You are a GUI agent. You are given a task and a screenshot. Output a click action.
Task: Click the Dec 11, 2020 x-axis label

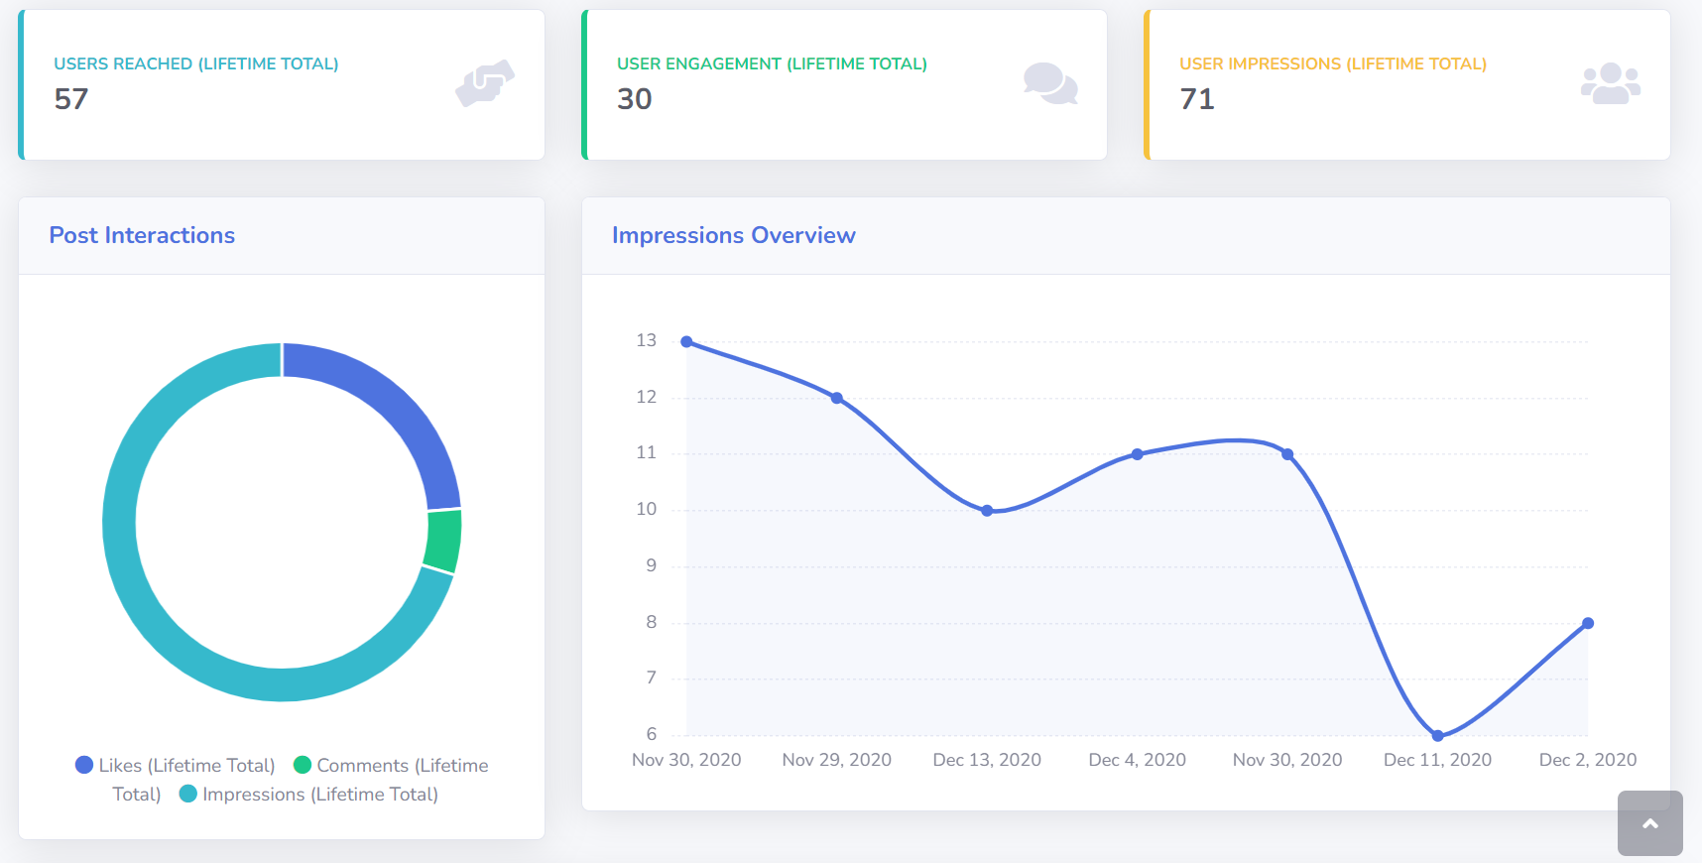pyautogui.click(x=1438, y=760)
